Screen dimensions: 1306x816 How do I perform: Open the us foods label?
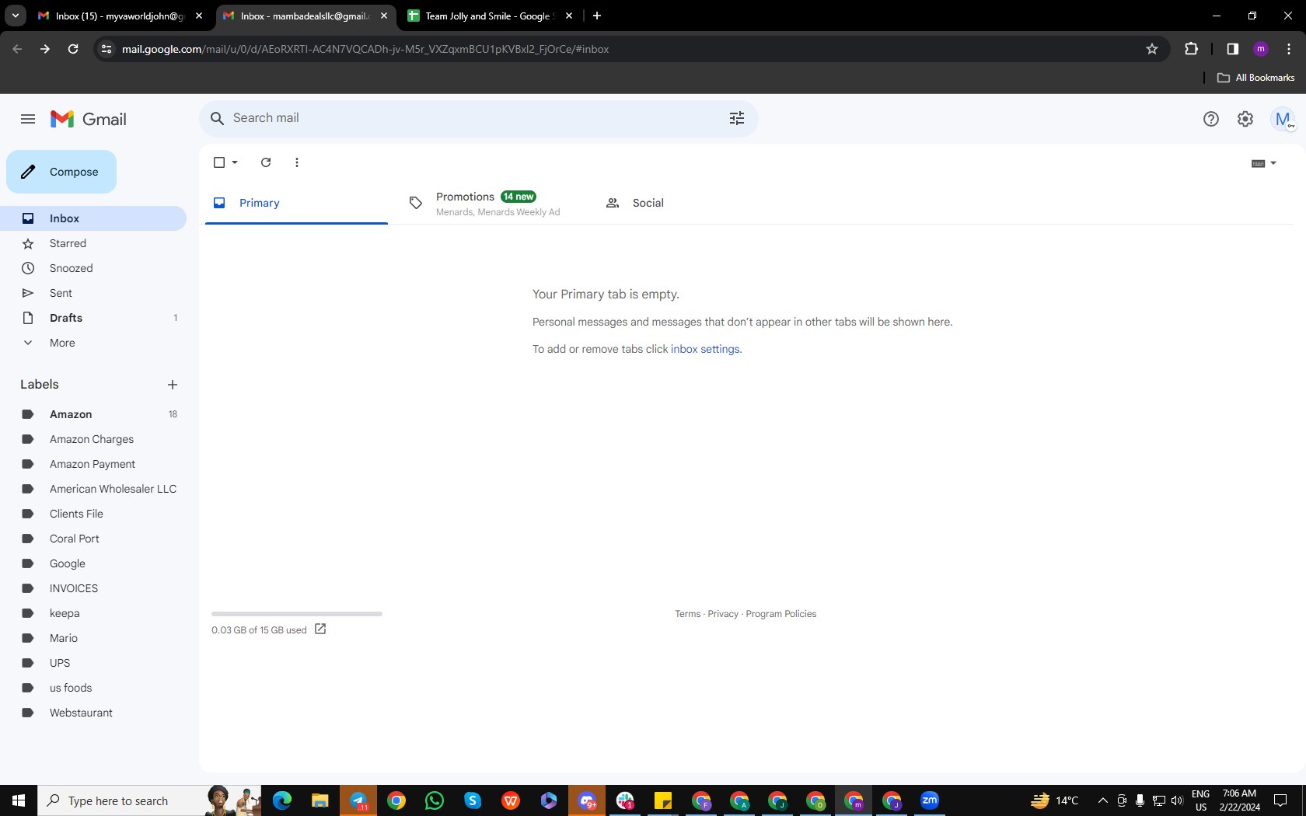click(x=93, y=688)
